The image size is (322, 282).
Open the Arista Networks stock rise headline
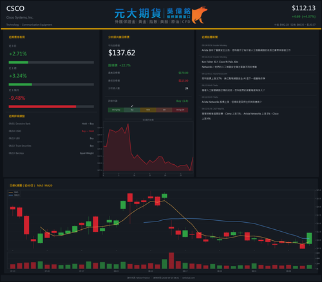(x=231, y=102)
